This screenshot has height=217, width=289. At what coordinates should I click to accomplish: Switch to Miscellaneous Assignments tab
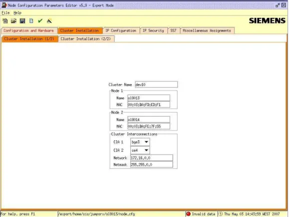(x=207, y=30)
